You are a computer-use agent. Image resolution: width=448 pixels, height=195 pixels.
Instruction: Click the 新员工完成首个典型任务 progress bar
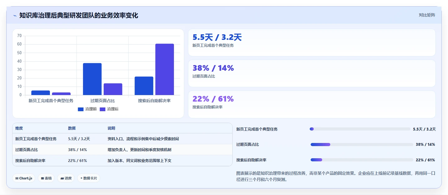pos(360,129)
